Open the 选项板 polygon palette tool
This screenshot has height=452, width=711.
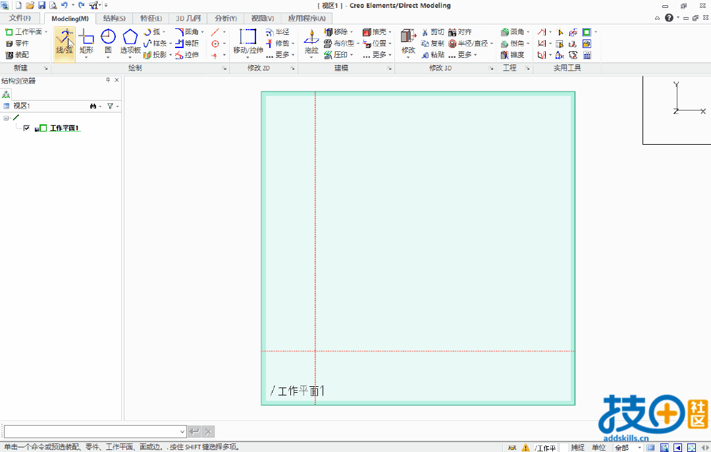(130, 41)
